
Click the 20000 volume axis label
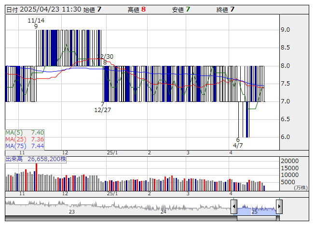(290, 161)
